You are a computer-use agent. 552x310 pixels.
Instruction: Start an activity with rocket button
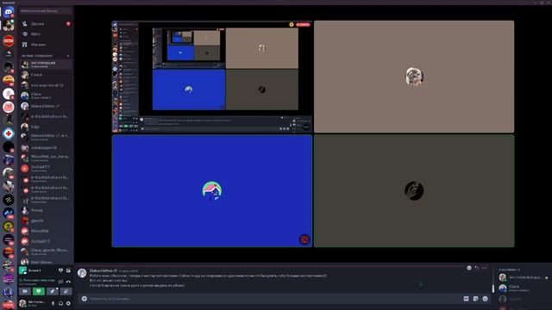coord(52,291)
